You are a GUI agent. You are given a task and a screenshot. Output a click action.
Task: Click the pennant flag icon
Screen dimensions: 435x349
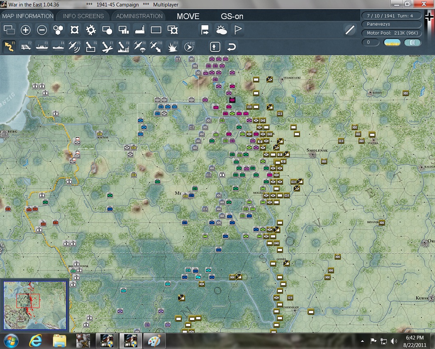(238, 30)
